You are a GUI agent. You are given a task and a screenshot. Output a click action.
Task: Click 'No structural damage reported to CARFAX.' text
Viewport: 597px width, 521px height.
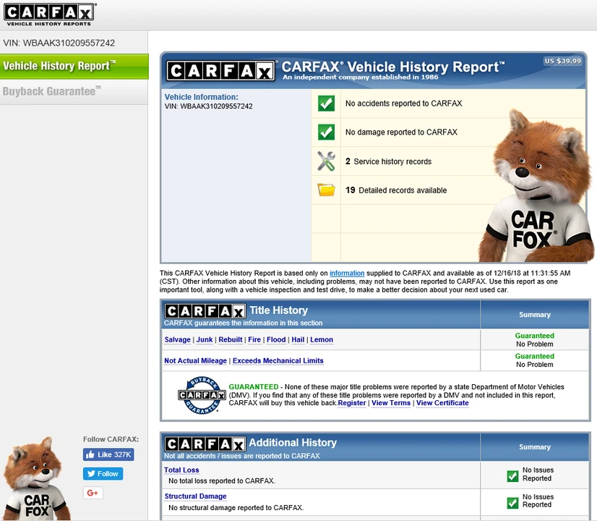coord(236,508)
